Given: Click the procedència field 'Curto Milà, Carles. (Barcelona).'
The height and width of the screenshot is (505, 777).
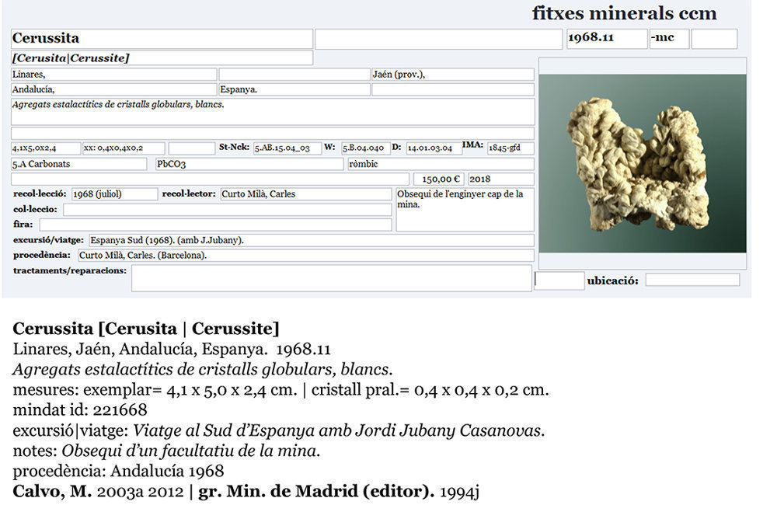Looking at the screenshot, I should [305, 256].
